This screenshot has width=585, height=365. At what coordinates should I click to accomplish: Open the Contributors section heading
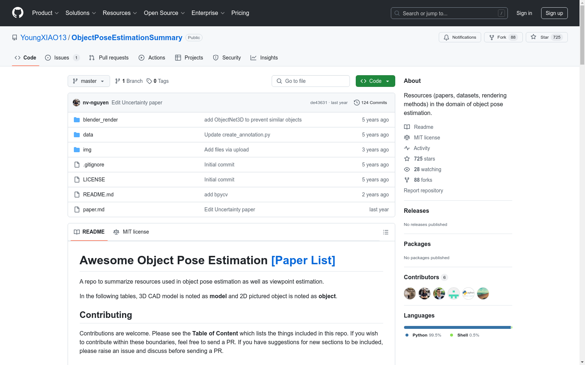(426, 277)
